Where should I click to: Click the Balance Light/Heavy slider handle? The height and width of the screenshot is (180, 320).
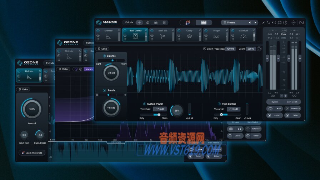(112, 60)
